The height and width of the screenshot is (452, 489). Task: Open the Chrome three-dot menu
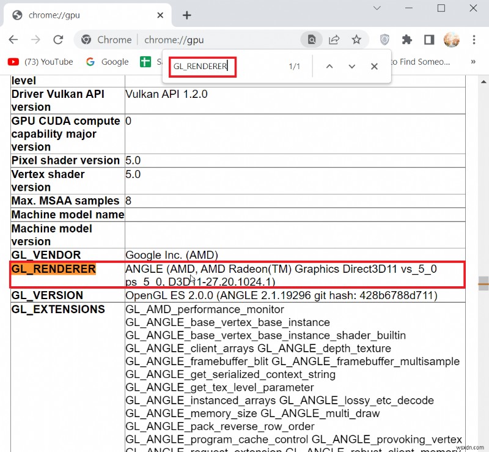474,40
